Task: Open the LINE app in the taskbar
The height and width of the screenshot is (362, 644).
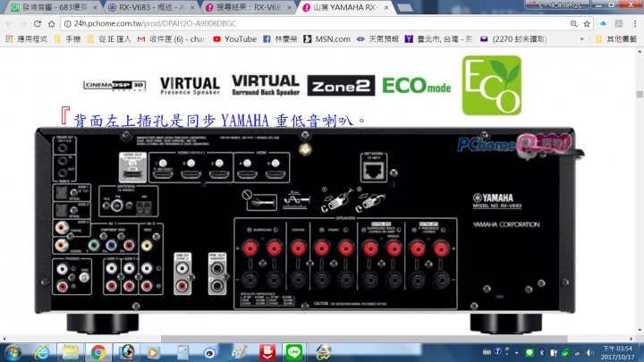Action: [294, 352]
